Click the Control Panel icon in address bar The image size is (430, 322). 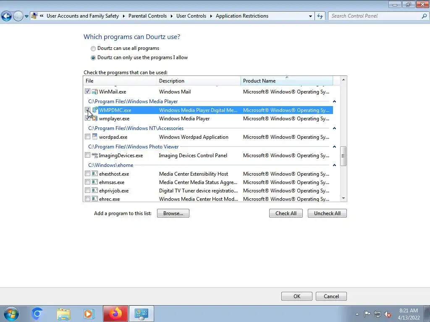pos(34,16)
